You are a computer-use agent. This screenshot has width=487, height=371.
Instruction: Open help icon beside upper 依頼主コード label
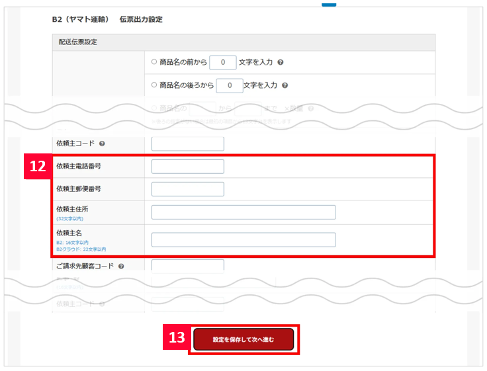102,144
